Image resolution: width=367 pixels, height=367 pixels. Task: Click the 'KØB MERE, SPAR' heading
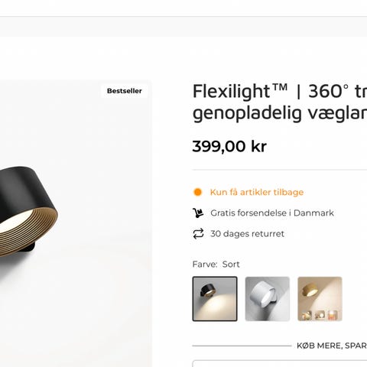click(x=332, y=346)
